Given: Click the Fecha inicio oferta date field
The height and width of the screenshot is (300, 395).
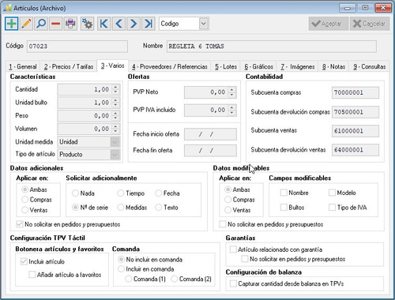Looking at the screenshot, I should [x=210, y=134].
